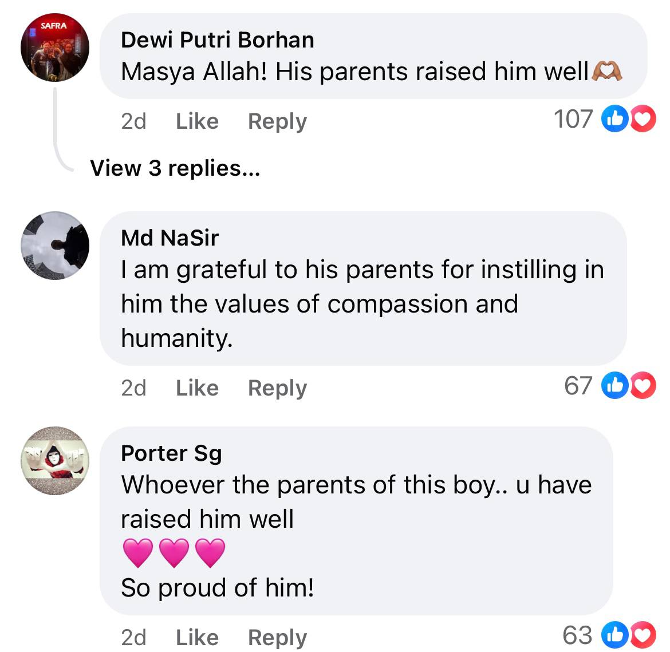This screenshot has width=670, height=652.
Task: Open the Dewi Putri Borhan name link
Action: [x=218, y=39]
